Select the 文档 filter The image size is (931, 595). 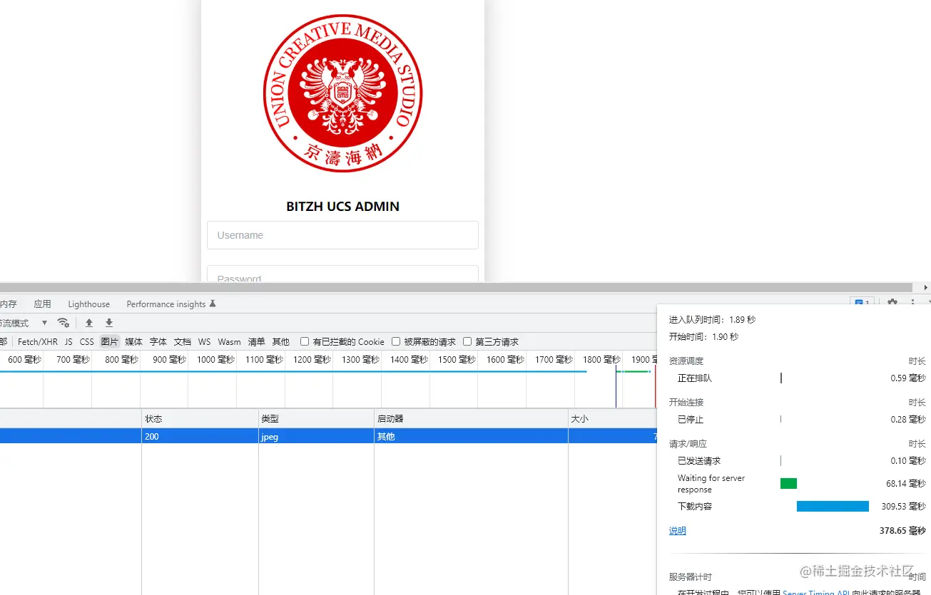[x=183, y=342]
